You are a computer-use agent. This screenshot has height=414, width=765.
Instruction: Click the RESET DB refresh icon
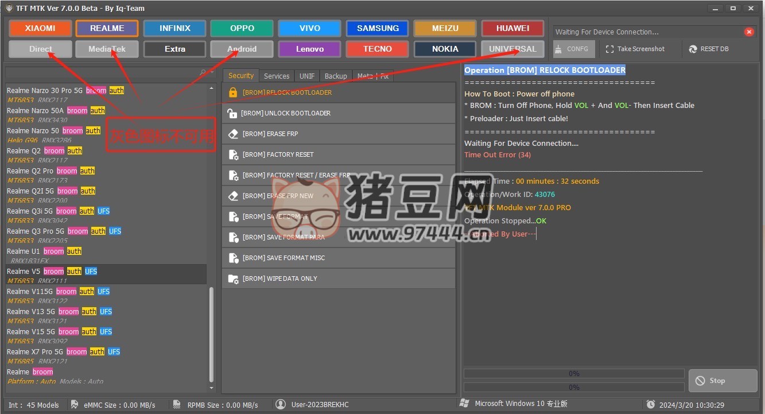click(x=693, y=49)
